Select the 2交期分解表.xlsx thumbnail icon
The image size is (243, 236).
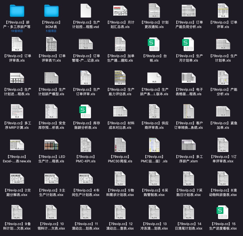[17, 179]
